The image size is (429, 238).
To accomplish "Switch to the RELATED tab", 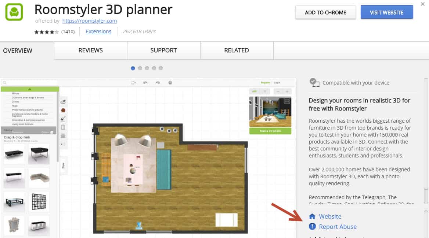I will [x=237, y=51].
